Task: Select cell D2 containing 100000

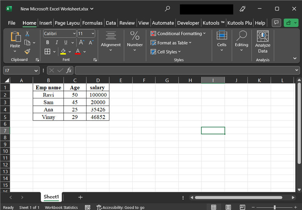Action: (98, 95)
